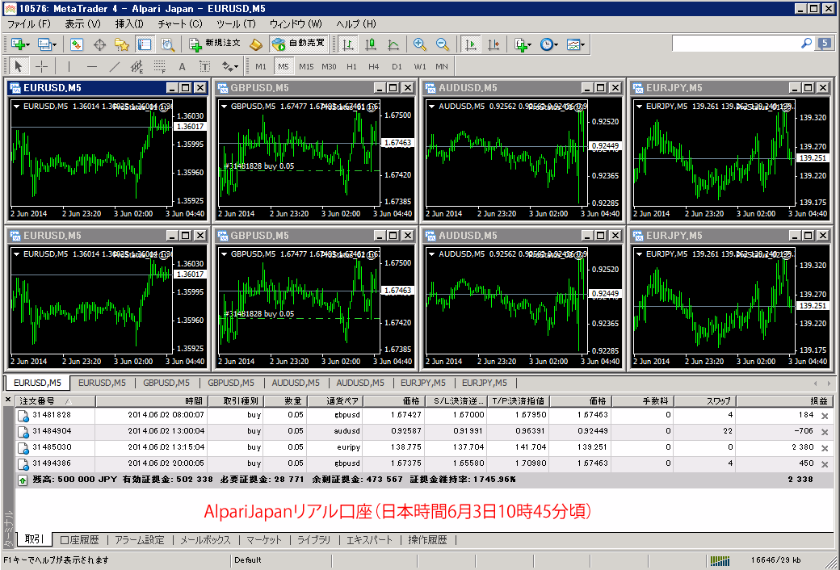Expand the new chart dropdown arrow
This screenshot has height=570, width=840.
[x=29, y=45]
